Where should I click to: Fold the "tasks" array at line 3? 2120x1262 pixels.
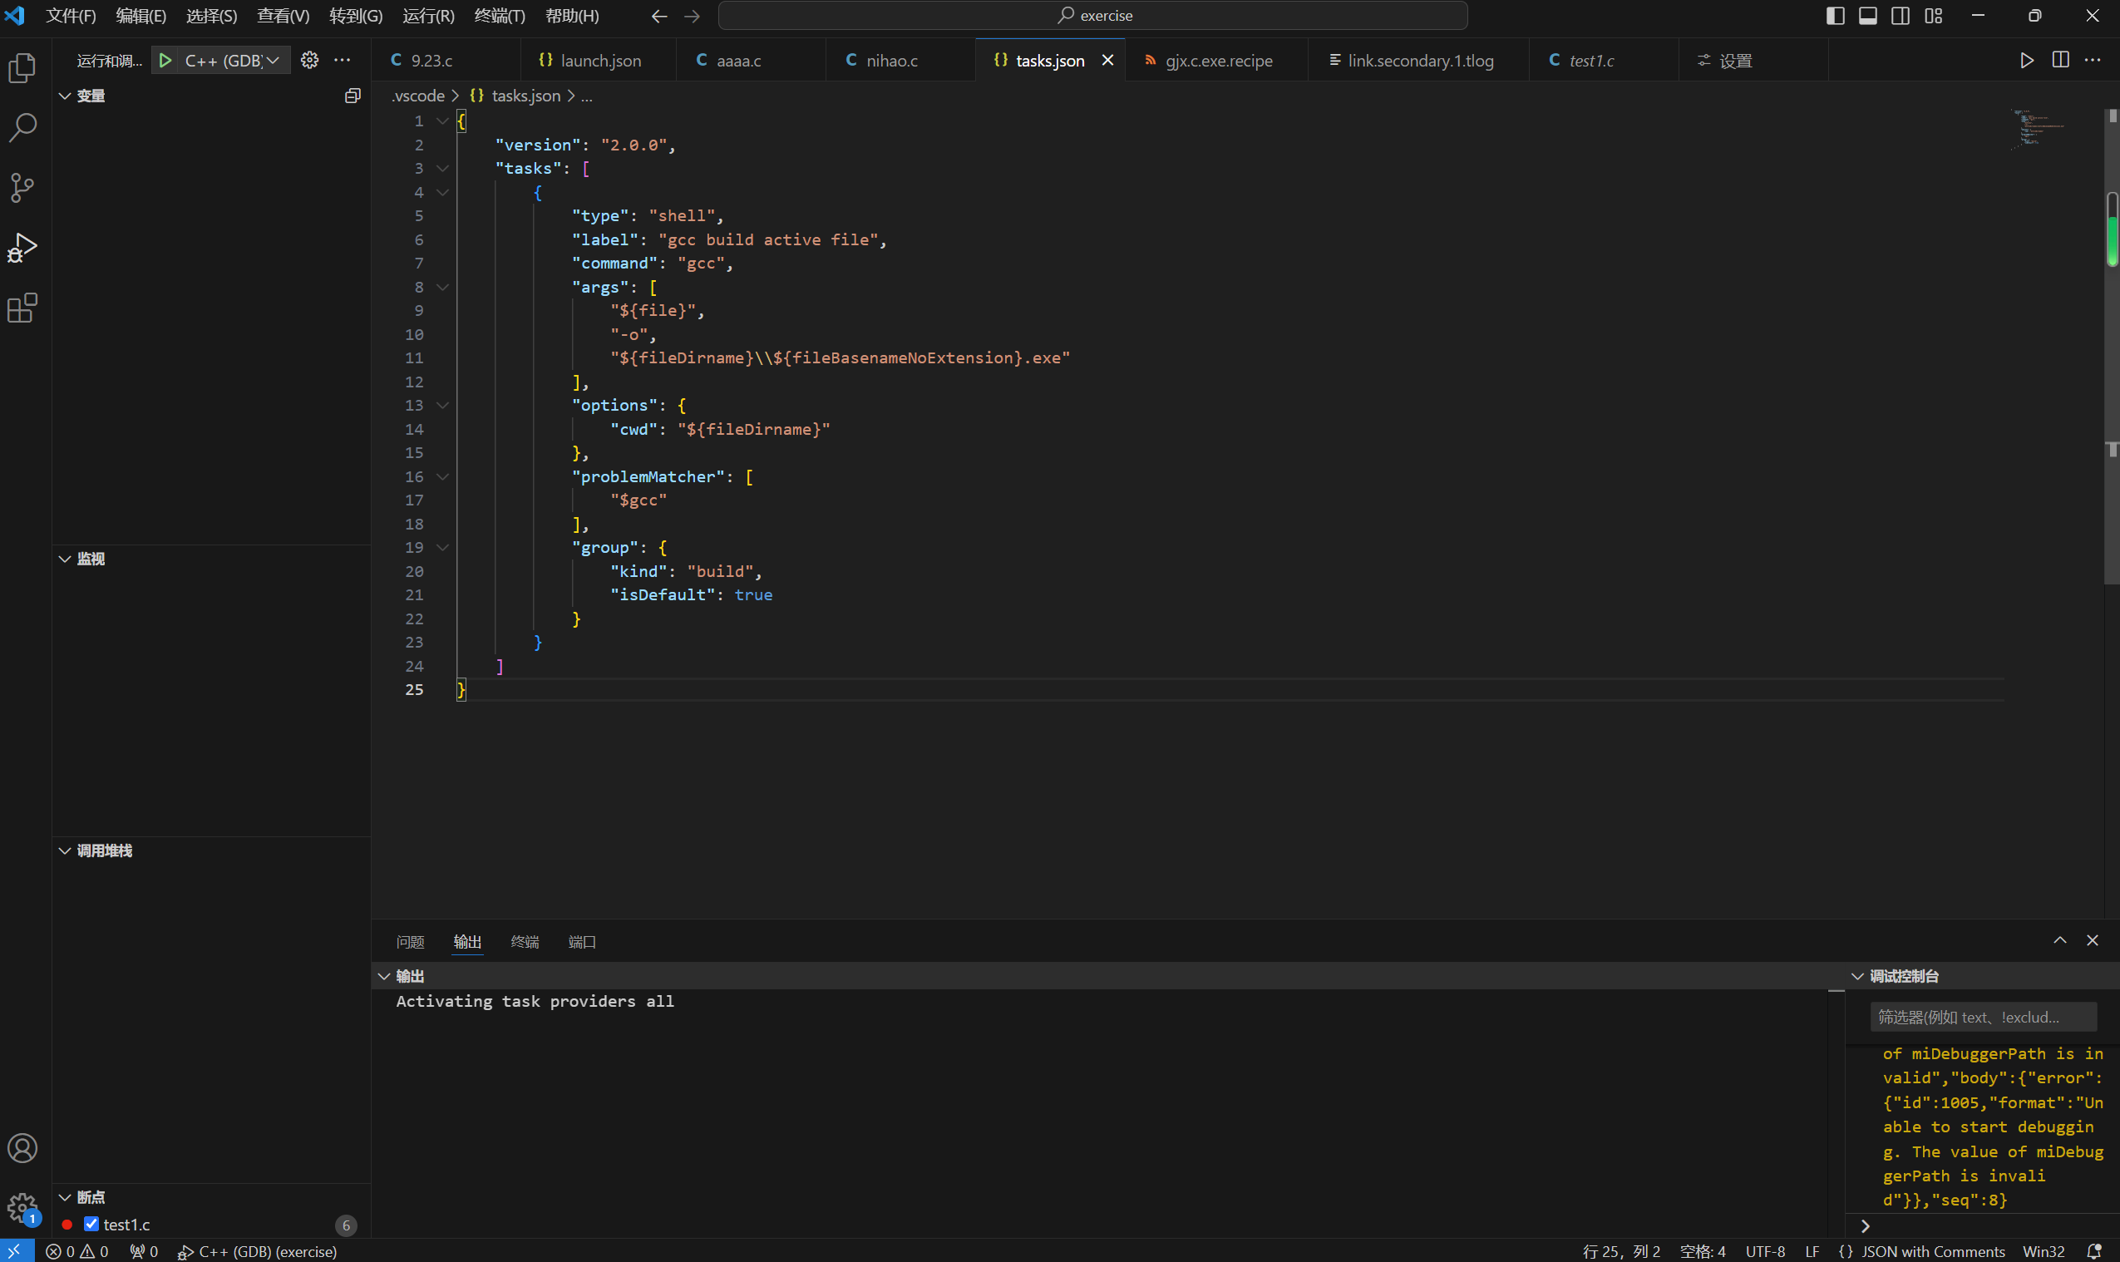pyautogui.click(x=442, y=169)
